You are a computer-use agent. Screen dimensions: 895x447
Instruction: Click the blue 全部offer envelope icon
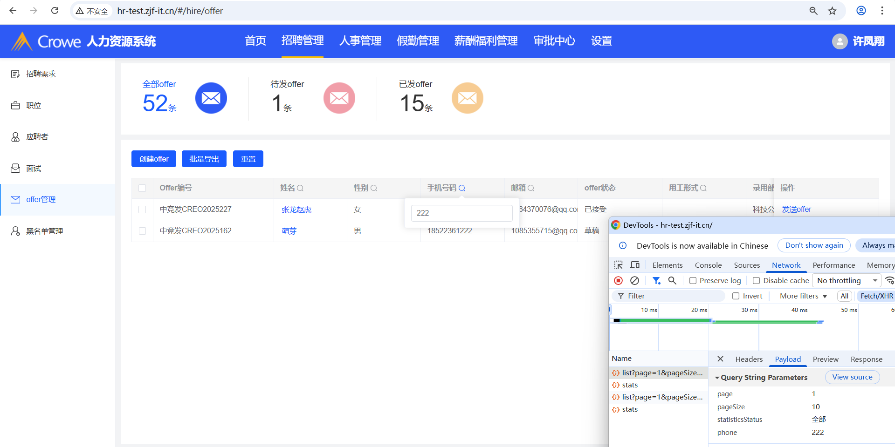pyautogui.click(x=211, y=98)
